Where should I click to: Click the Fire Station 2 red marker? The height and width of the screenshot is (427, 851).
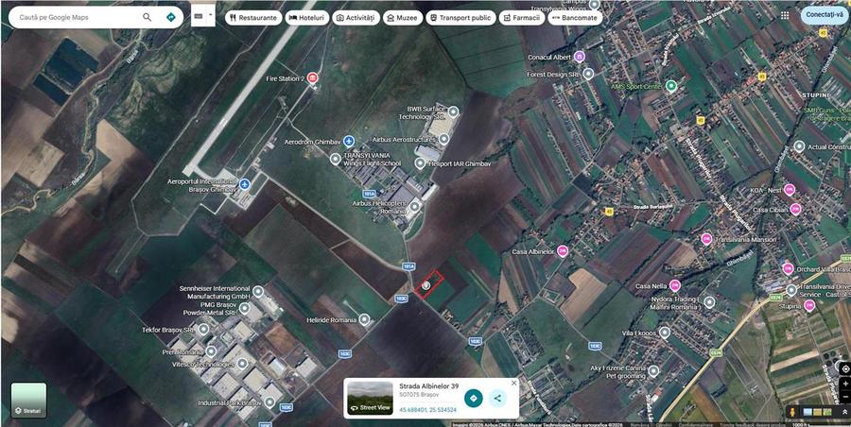coord(312,78)
